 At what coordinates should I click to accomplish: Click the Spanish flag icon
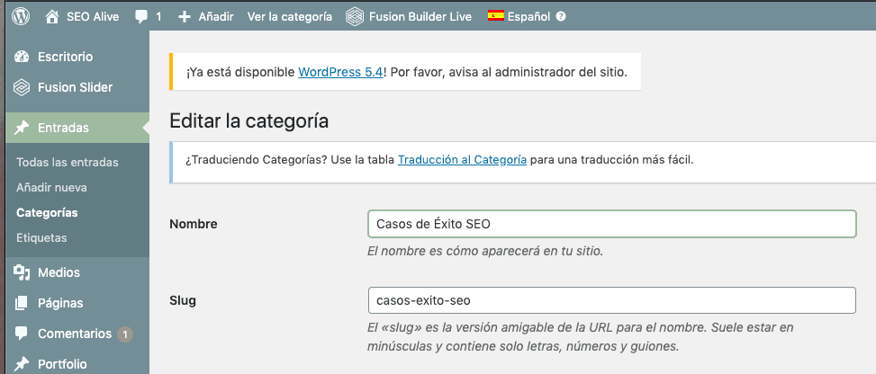pos(495,16)
